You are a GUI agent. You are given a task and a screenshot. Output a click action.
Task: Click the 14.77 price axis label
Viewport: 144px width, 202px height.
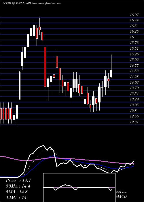tap(134, 66)
